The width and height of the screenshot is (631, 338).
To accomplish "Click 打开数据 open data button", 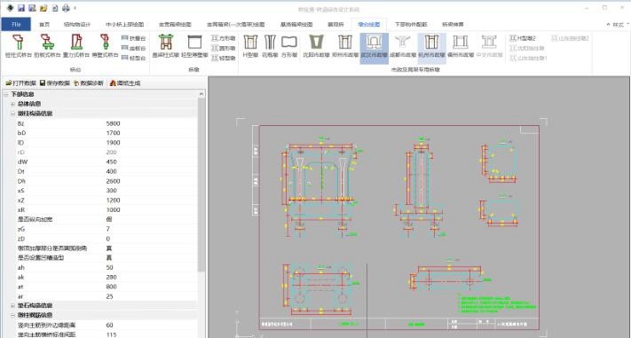I will click(x=20, y=83).
